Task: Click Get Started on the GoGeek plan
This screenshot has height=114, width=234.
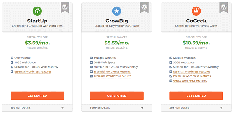Action: [196, 96]
